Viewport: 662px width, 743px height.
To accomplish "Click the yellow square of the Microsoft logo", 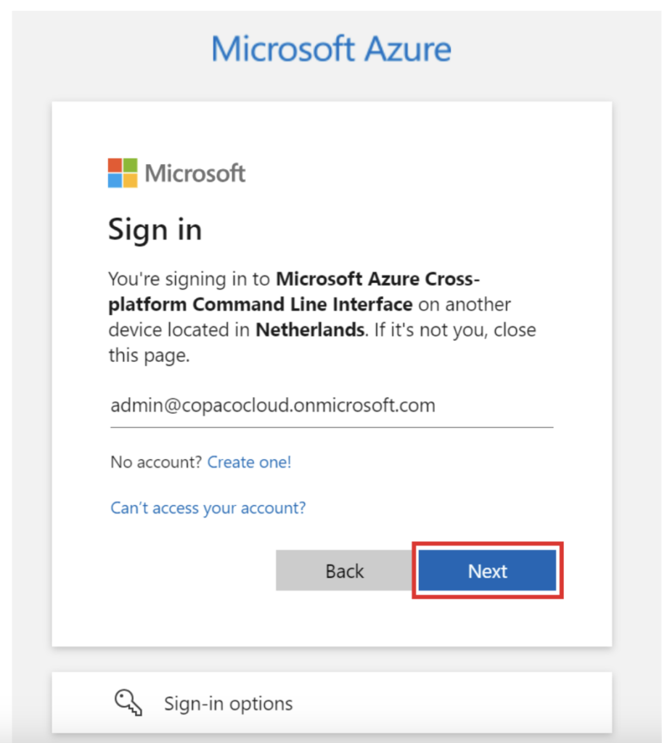I will tap(130, 181).
